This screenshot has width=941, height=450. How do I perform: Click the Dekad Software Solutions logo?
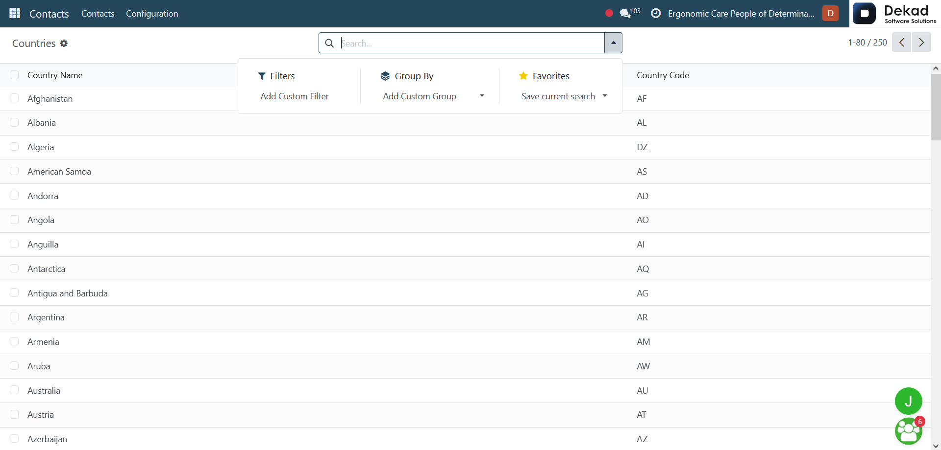(895, 13)
